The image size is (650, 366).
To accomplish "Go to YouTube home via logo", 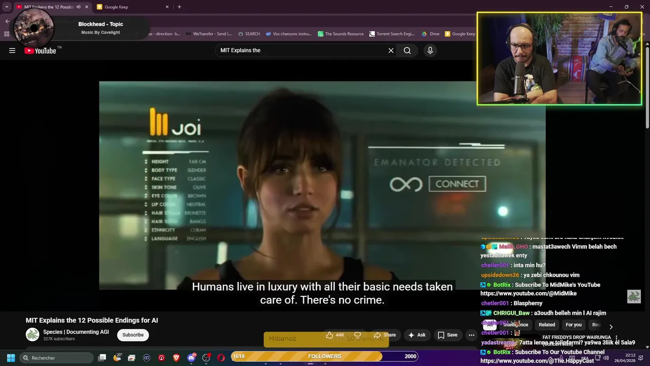I will tap(40, 50).
